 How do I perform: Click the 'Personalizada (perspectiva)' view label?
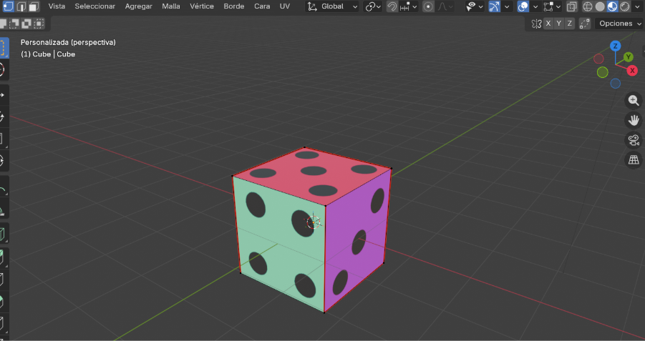[x=68, y=42]
